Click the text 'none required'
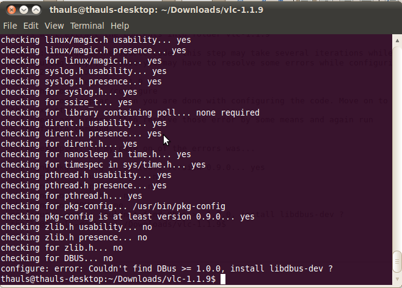 228,113
